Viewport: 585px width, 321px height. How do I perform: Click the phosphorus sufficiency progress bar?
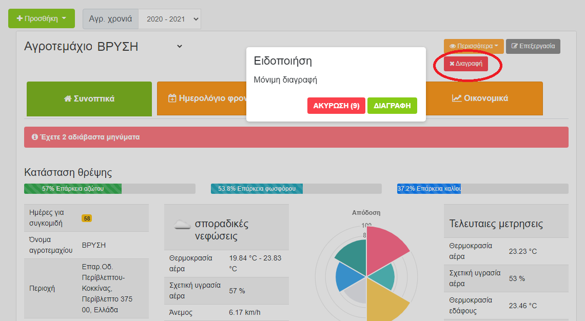tap(296, 189)
